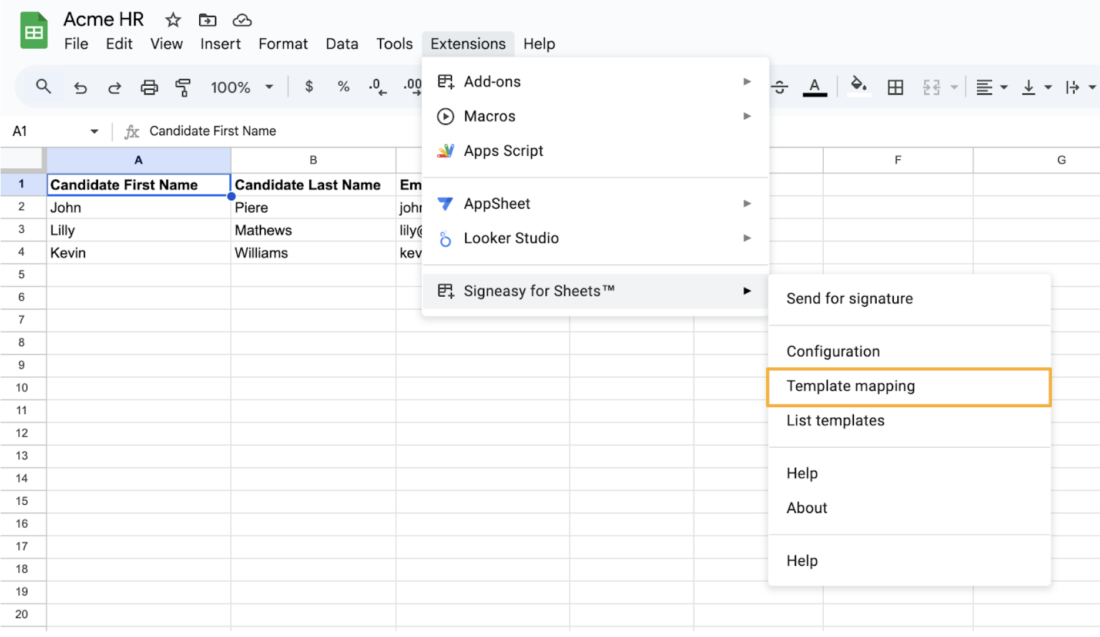1100x637 pixels.
Task: Expand the Macros submenu
Action: 595,116
